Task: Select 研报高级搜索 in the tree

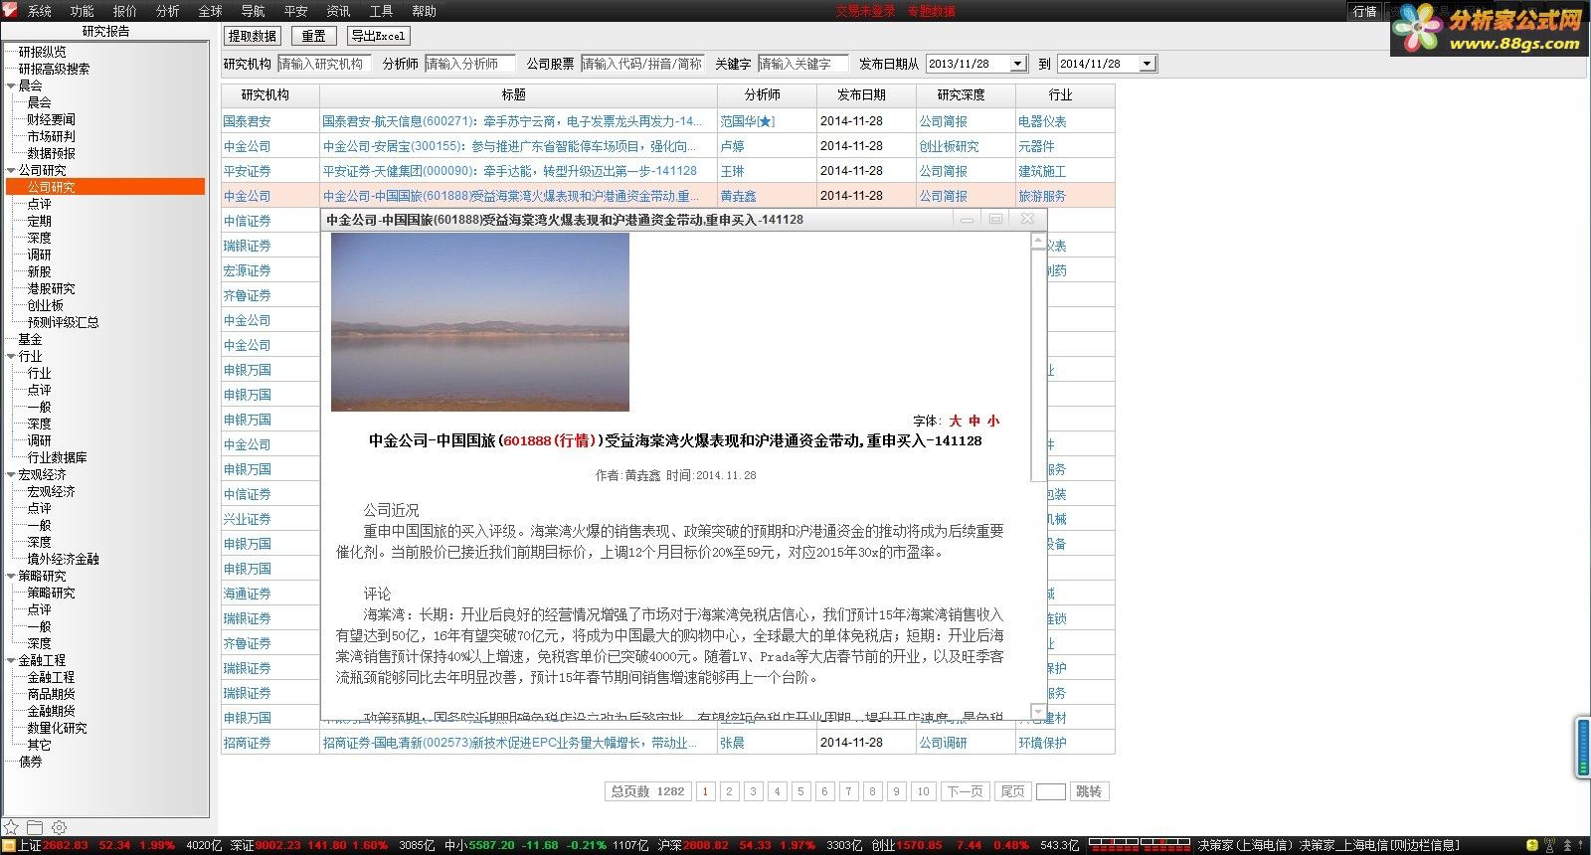Action: click(x=54, y=69)
